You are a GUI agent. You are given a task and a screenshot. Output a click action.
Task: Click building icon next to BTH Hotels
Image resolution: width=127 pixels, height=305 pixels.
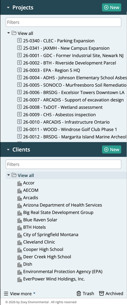coord(19,227)
